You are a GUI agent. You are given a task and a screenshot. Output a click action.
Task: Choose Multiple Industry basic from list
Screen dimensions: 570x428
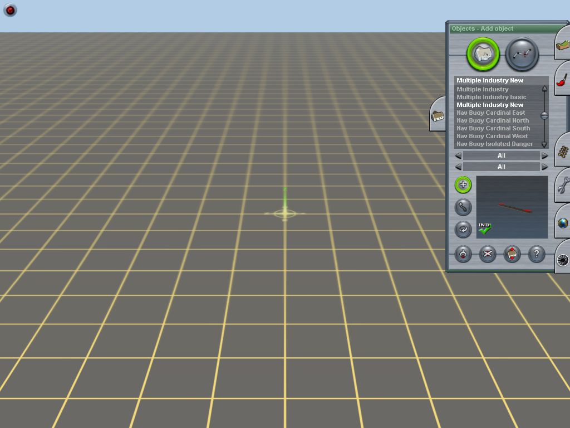coord(491,97)
